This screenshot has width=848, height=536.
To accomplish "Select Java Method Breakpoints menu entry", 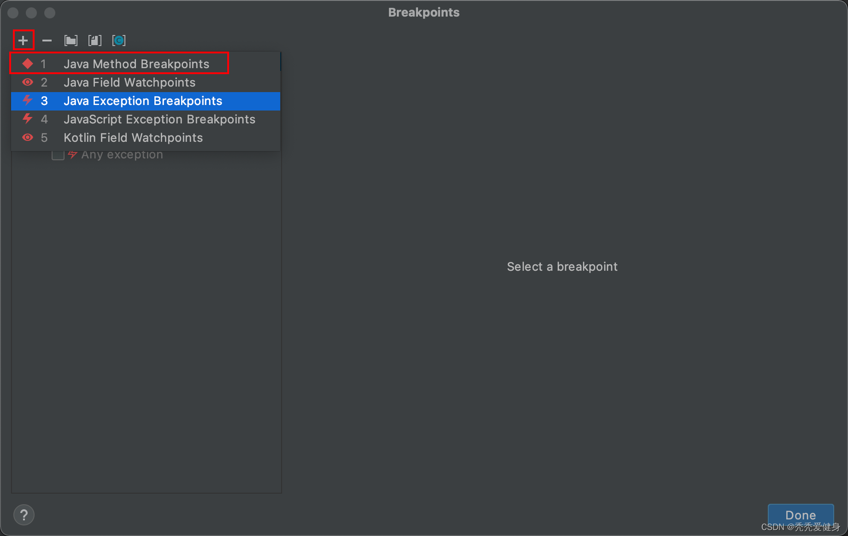I will pyautogui.click(x=136, y=64).
